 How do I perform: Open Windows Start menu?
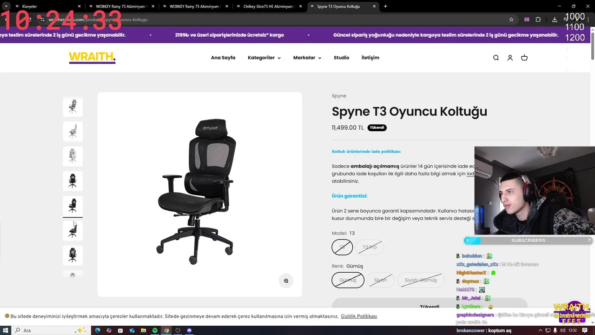pyautogui.click(x=6, y=330)
